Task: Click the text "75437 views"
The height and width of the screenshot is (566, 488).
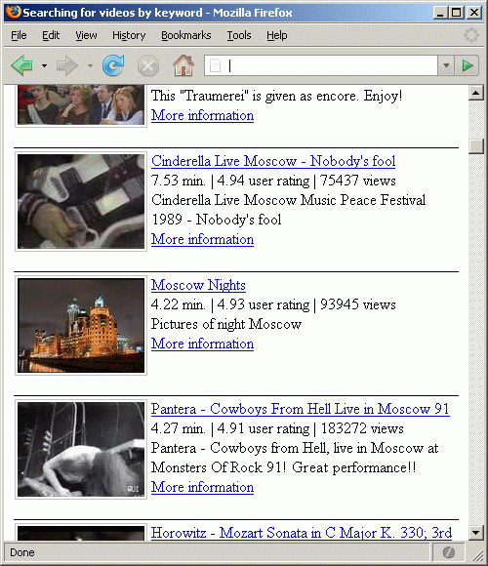Action: (x=357, y=181)
